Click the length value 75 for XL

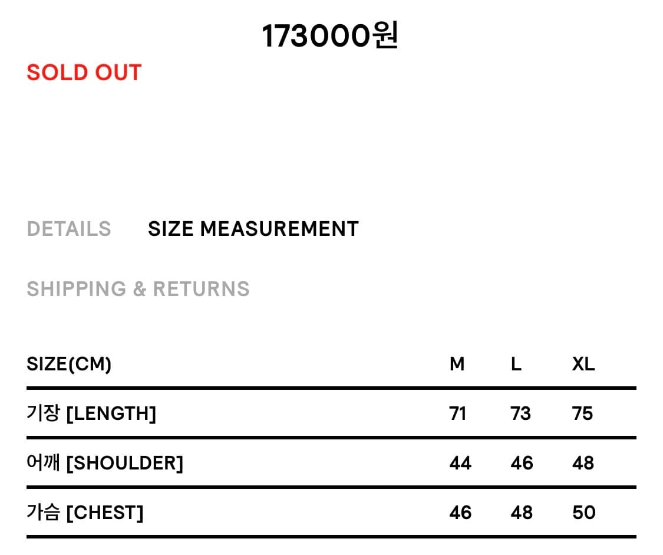[x=583, y=413]
